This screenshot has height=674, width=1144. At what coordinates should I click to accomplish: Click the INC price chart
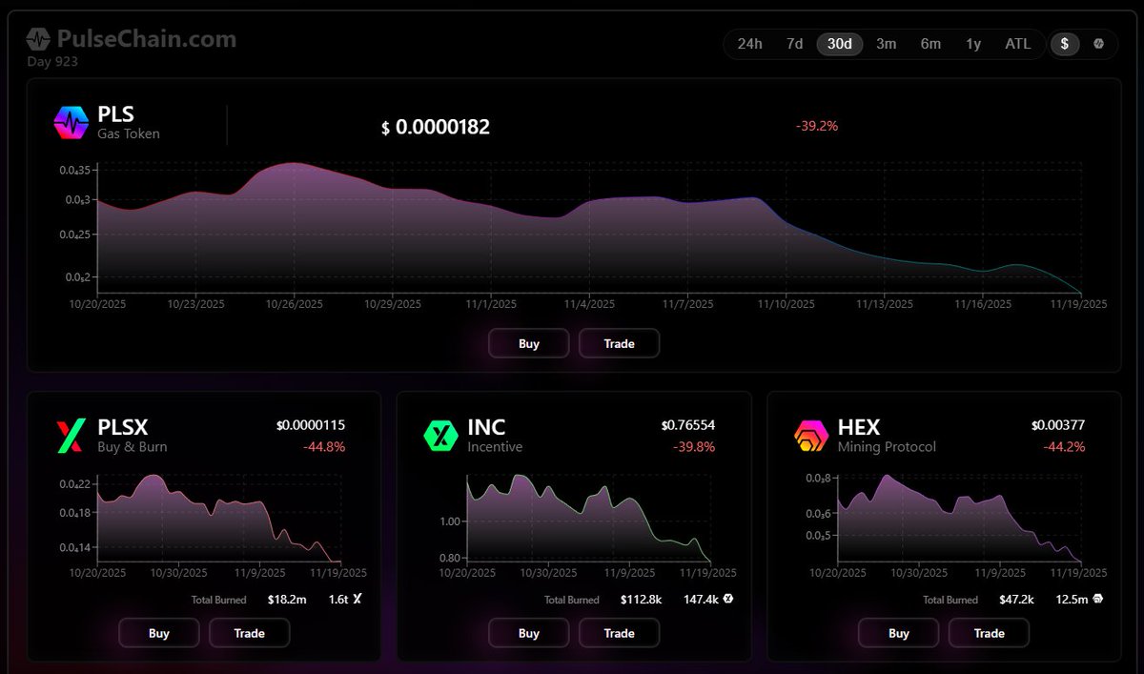click(x=588, y=518)
